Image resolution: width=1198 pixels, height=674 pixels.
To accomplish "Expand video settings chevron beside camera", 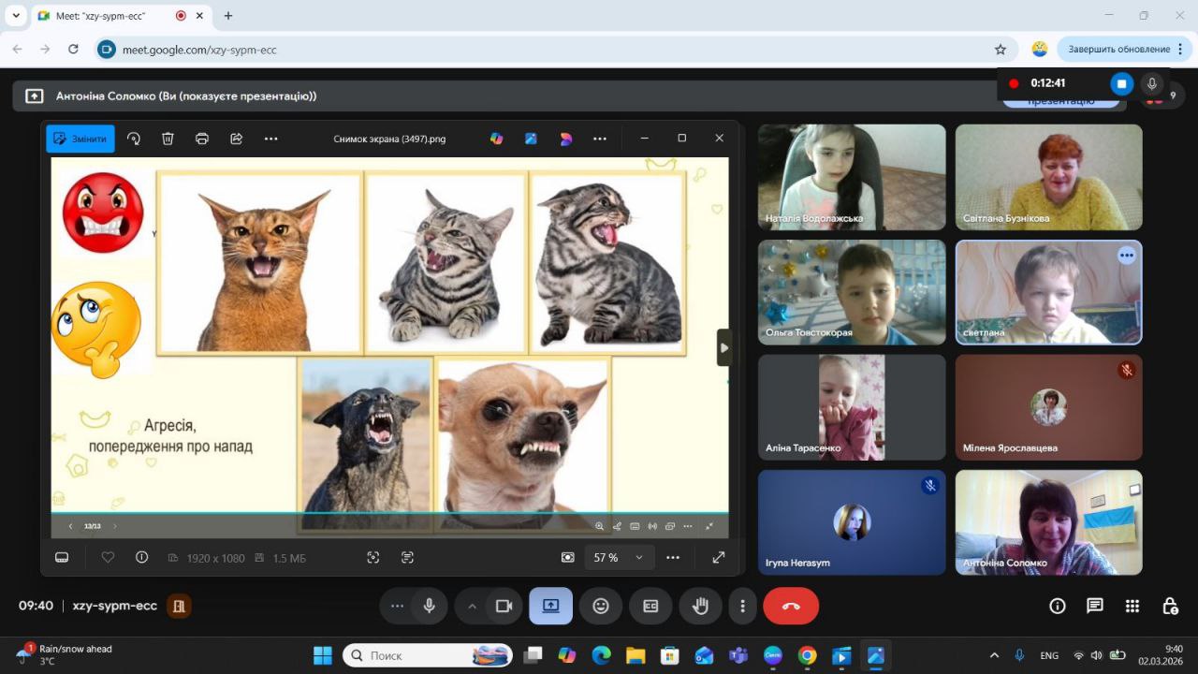I will click(x=472, y=606).
